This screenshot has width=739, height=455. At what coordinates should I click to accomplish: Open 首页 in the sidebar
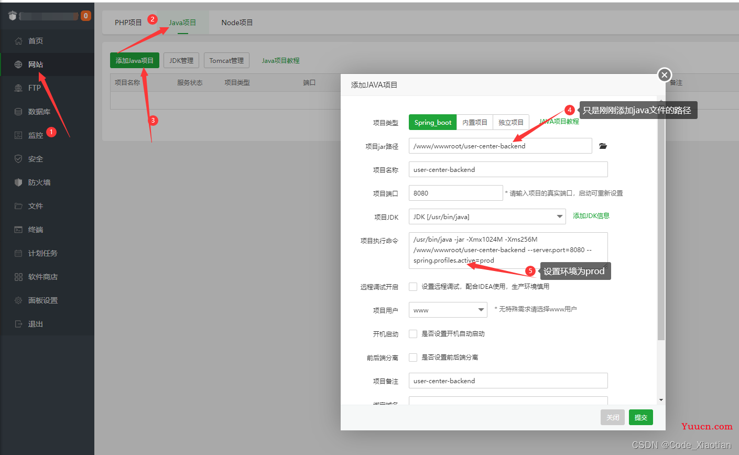pos(47,41)
